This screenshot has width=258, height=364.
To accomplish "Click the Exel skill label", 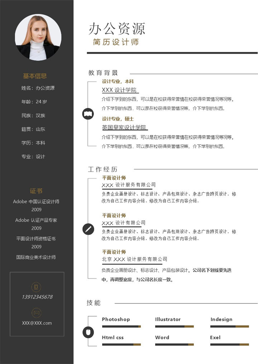I will tap(215, 337).
